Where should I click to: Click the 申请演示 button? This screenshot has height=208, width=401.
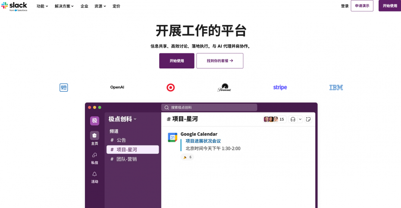pyautogui.click(x=362, y=6)
